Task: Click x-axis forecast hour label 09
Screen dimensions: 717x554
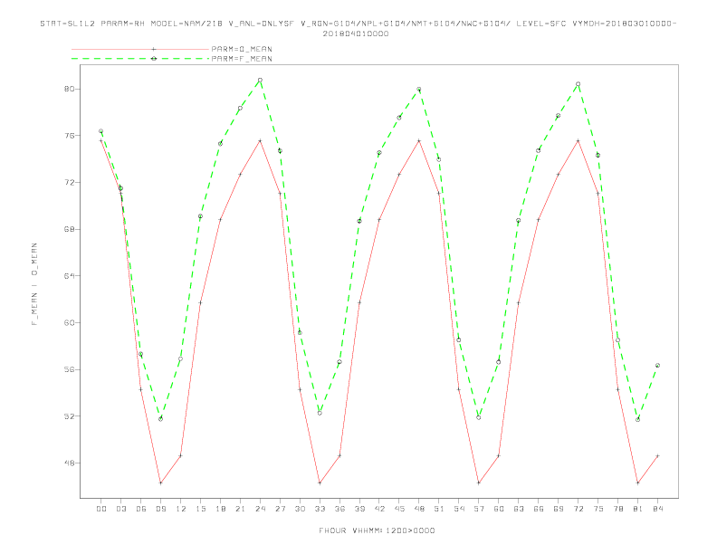Action: (x=160, y=509)
